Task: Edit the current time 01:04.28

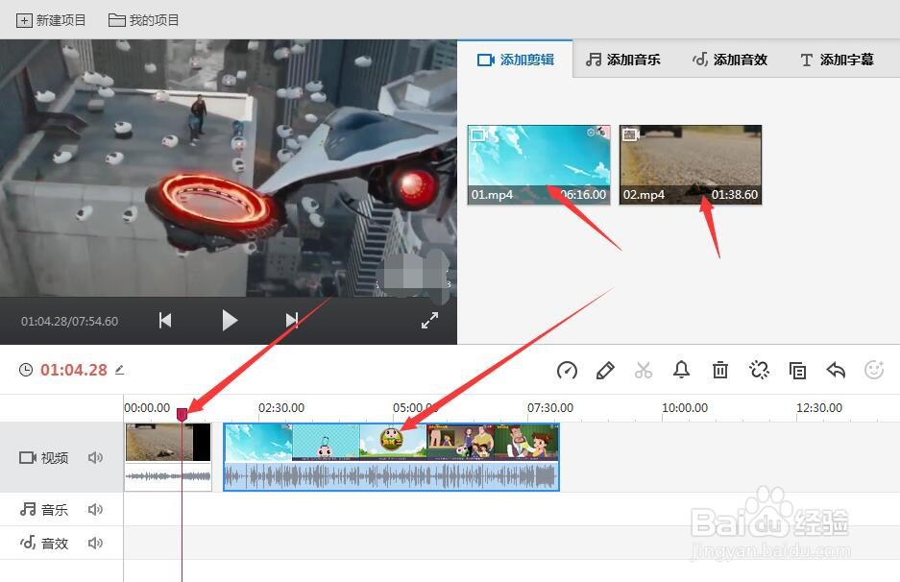Action: [x=119, y=370]
